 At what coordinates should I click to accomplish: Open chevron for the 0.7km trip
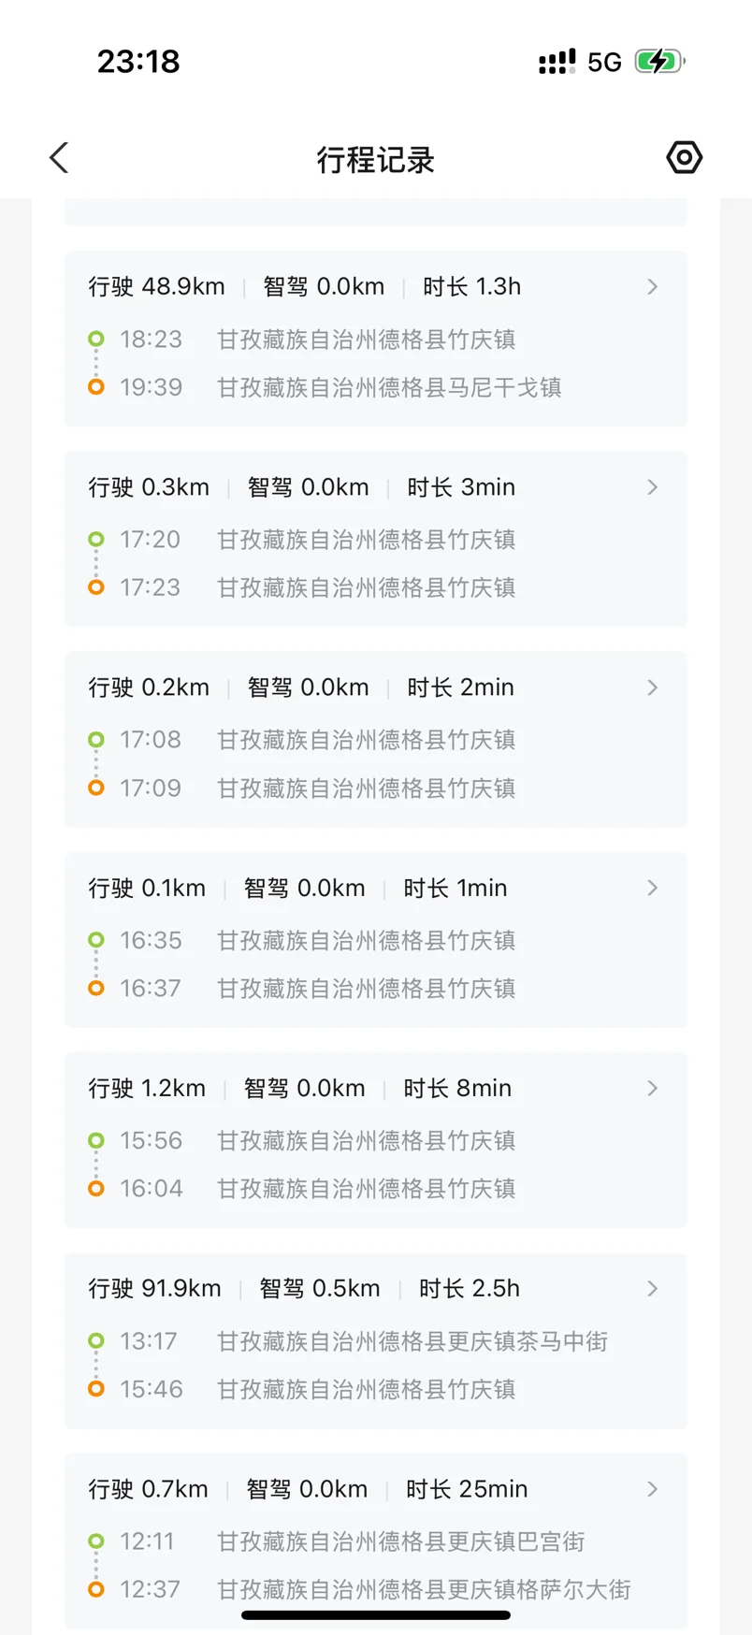(653, 1489)
